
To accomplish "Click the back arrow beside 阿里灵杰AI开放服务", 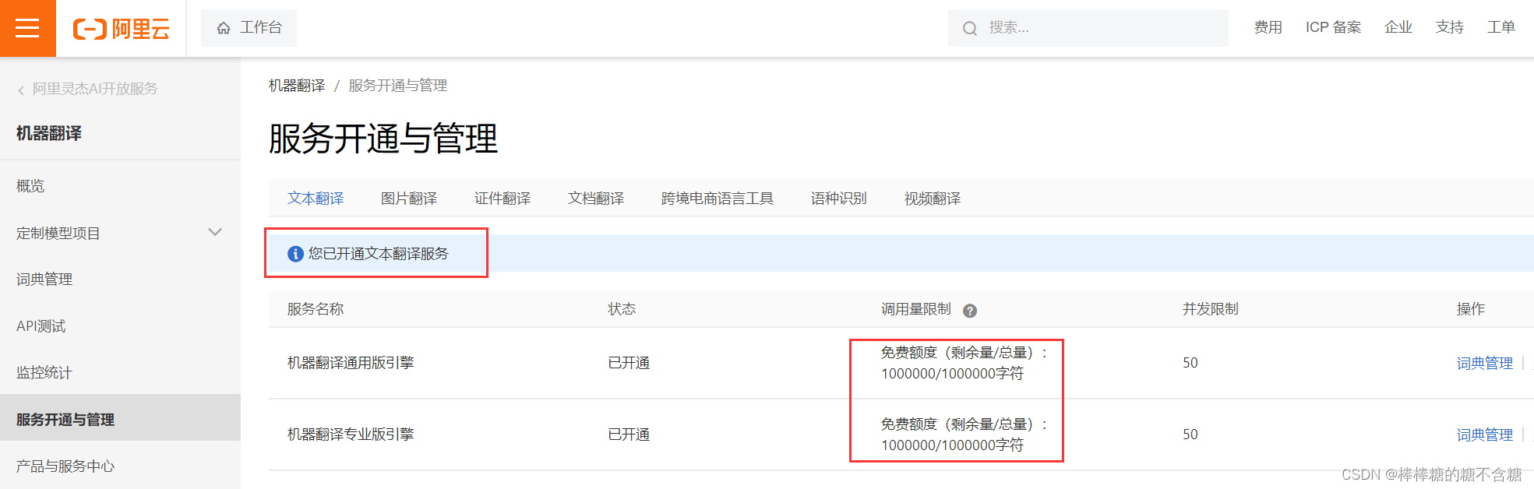I will coord(21,90).
